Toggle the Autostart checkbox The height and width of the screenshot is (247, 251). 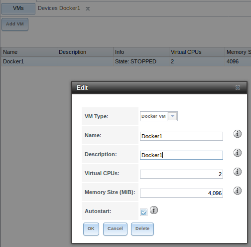click(143, 212)
